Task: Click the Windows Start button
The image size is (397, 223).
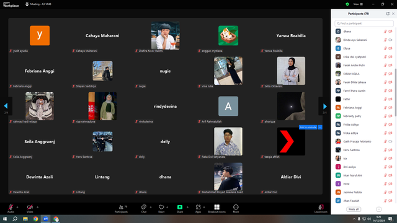Action: click(5, 219)
